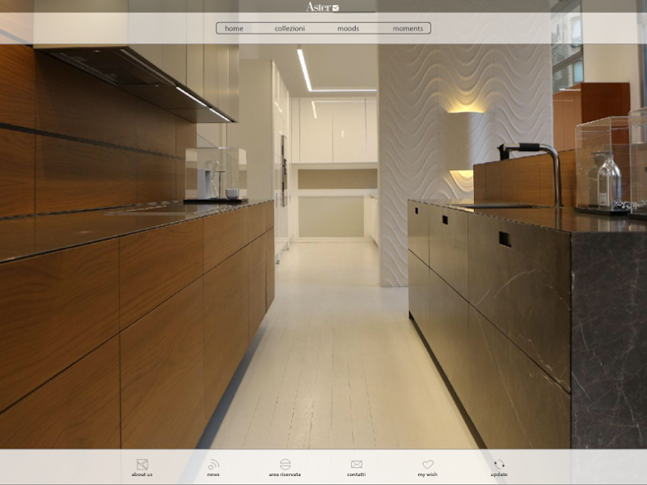
Task: Click the 'update' text label
Action: click(x=499, y=475)
